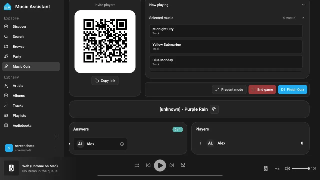Open the player selection speaker icon
This screenshot has width=320, height=180.
click(266, 168)
